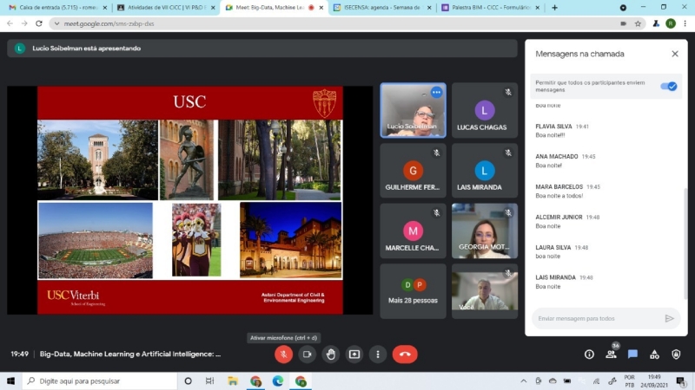Image resolution: width=695 pixels, height=390 pixels.
Task: Open File Explorer from the taskbar
Action: (x=233, y=380)
